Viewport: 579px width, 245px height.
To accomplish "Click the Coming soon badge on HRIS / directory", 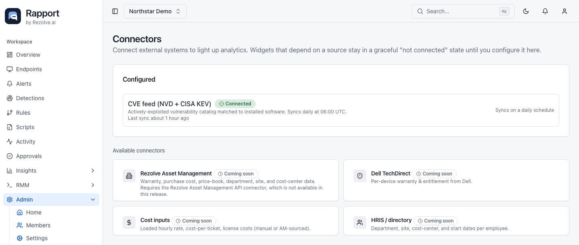I will tap(435, 221).
